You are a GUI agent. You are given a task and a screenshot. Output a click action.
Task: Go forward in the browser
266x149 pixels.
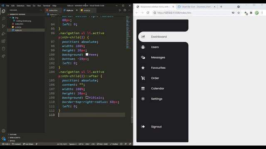coord(142,13)
